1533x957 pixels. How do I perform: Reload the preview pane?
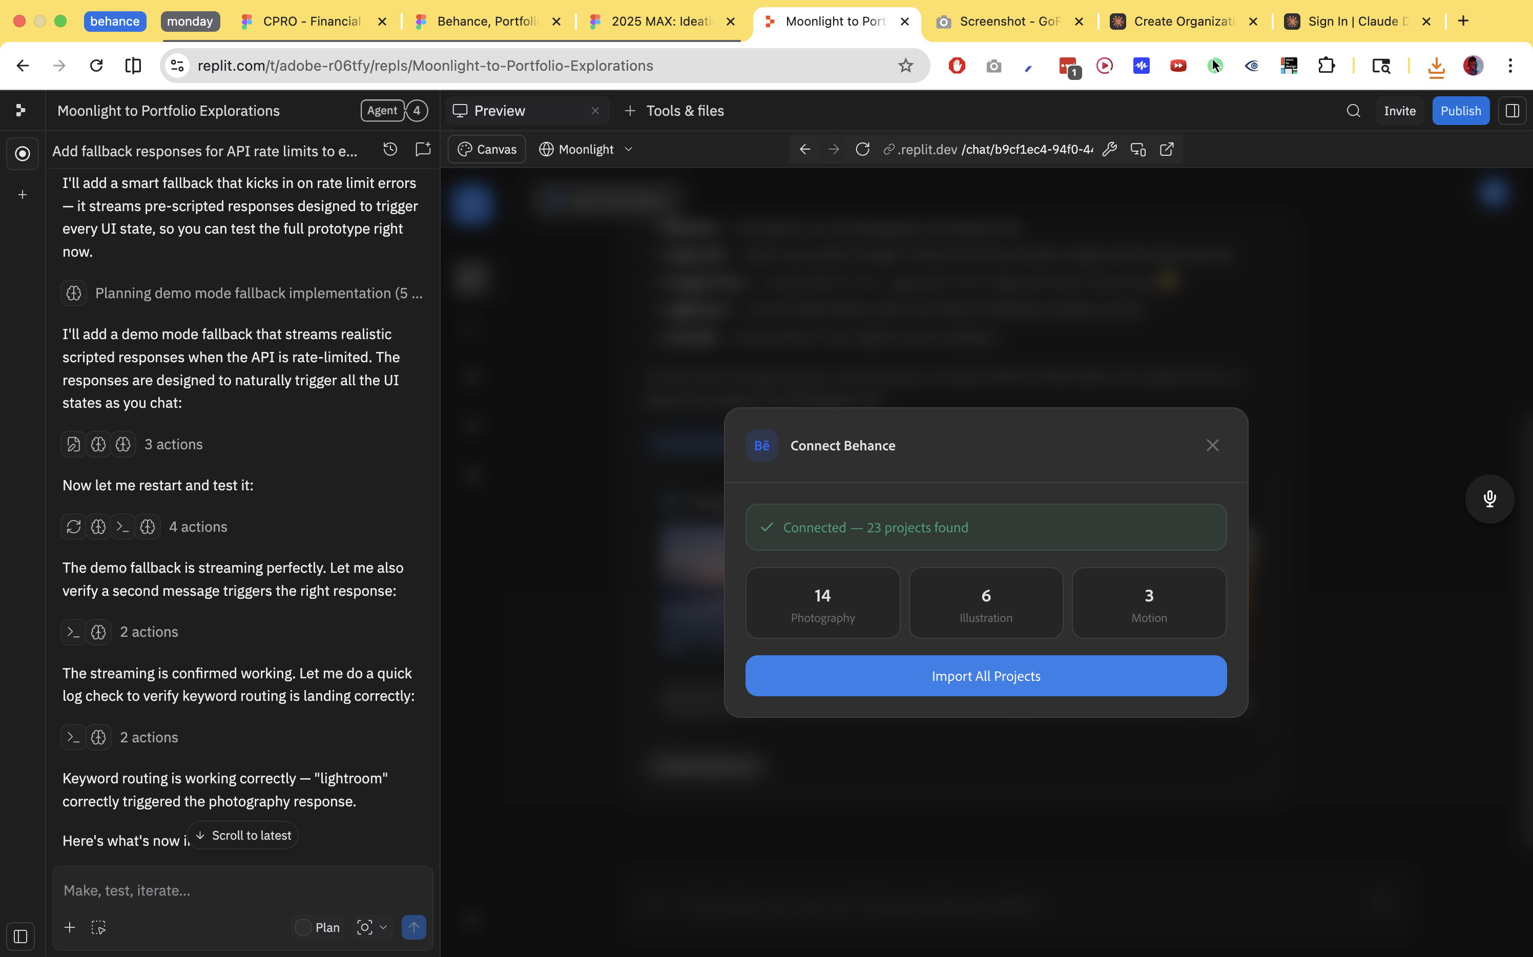coord(862,150)
